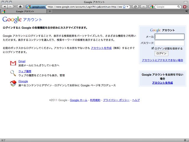Expand the URL bar history dropdown arrow
This screenshot has width=189, height=142.
(128, 7)
